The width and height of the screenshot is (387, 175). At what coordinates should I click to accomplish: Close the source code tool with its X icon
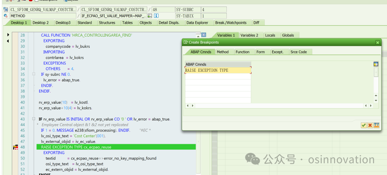(204, 35)
